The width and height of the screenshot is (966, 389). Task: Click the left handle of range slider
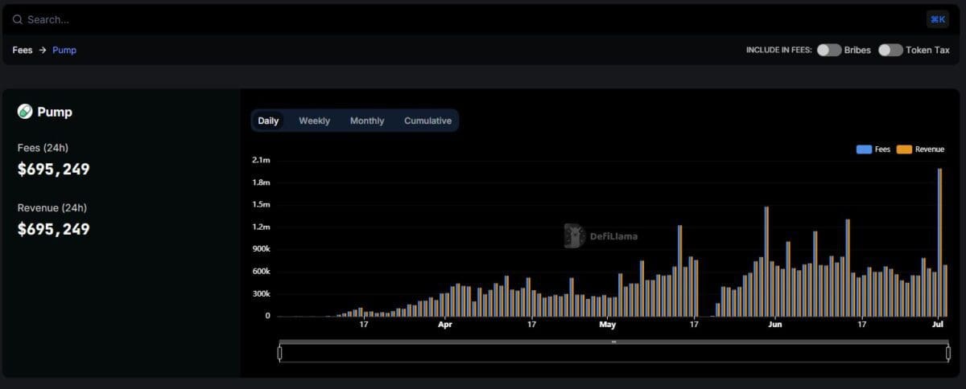[x=280, y=352]
